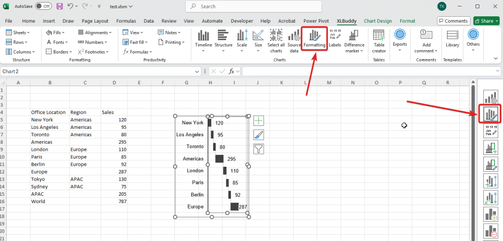The width and height of the screenshot is (503, 241).
Task: Click the Comments button
Action: tap(453, 21)
